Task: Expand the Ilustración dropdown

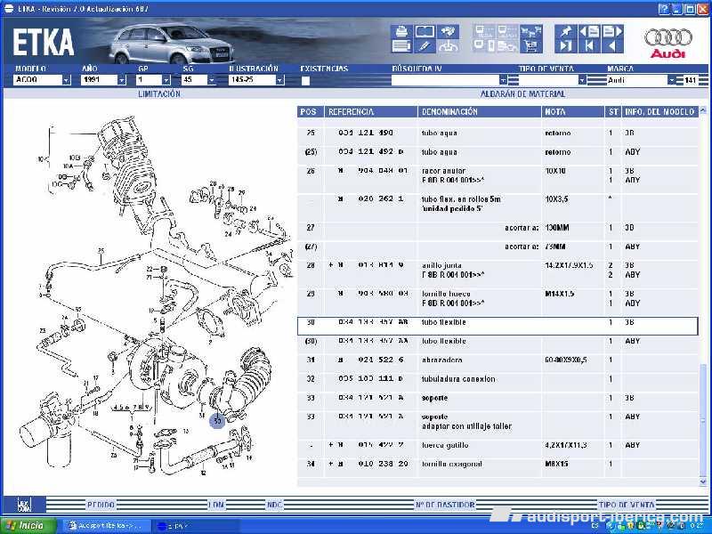Action: click(279, 80)
